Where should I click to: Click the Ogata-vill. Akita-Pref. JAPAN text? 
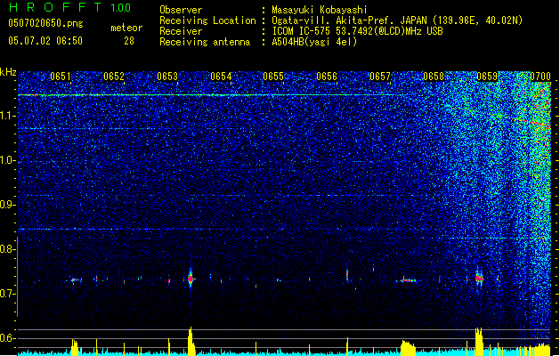click(x=349, y=20)
